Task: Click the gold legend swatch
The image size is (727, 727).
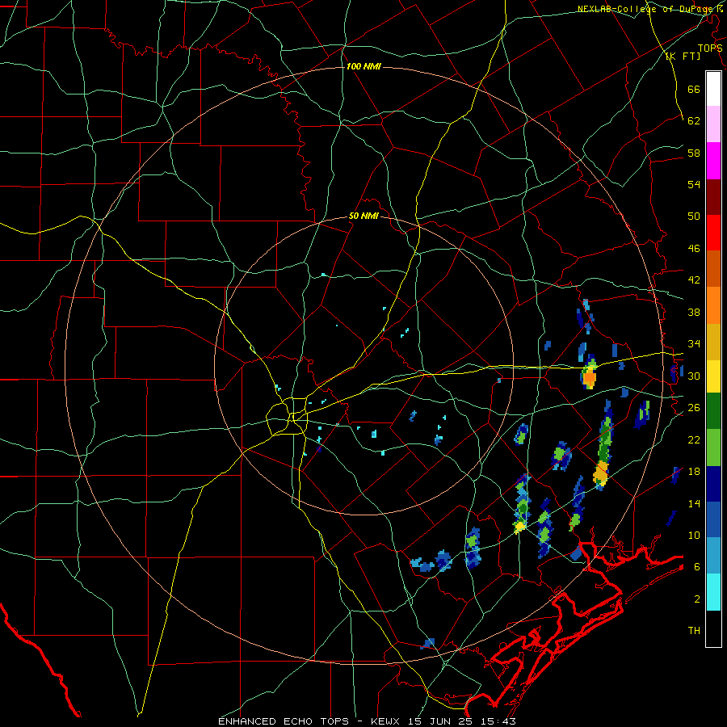Action: click(713, 342)
